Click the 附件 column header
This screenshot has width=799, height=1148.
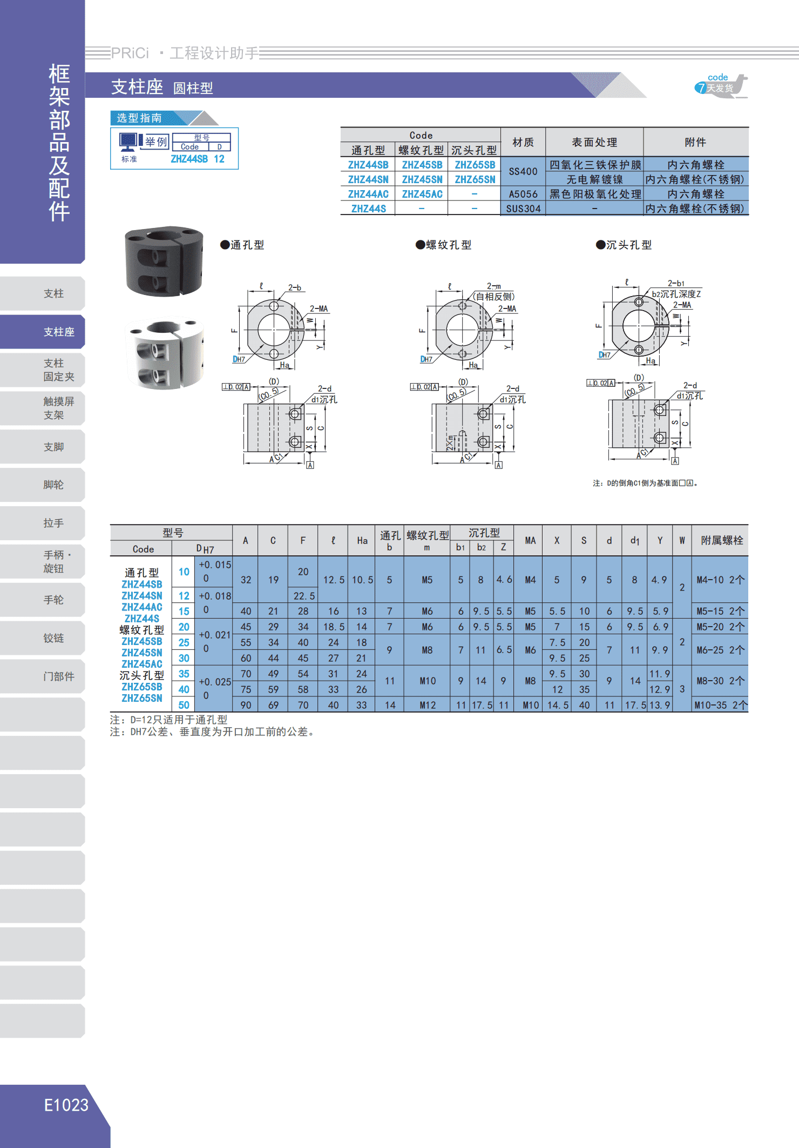coord(696,142)
